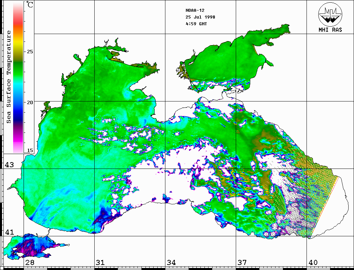Click latitude label '43'

pos(9,165)
